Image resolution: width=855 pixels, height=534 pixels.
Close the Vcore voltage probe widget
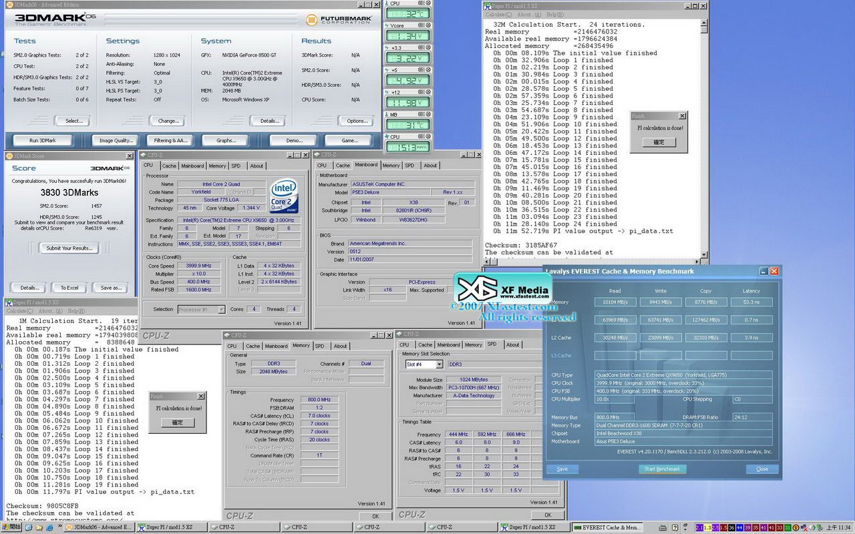(428, 25)
